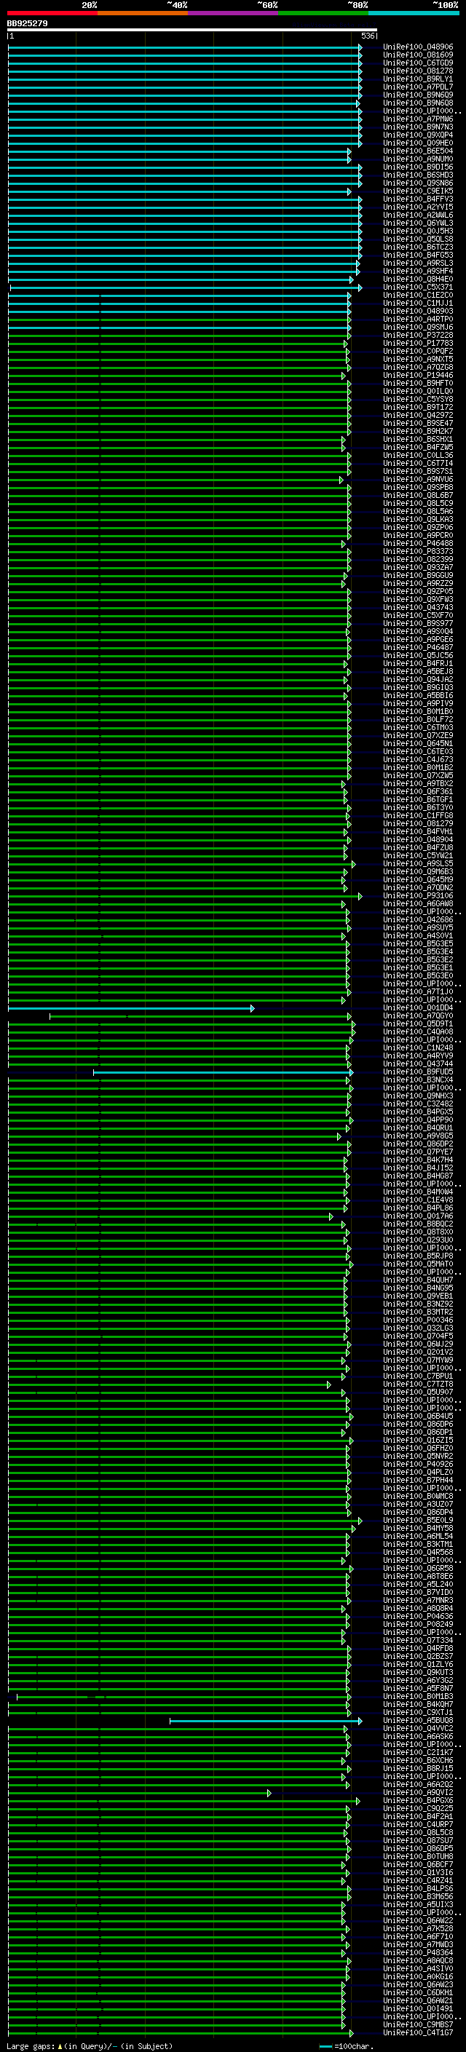Open hit UniRef100_A9RSL3
This screenshot has width=466, height=2052.
click(x=418, y=263)
